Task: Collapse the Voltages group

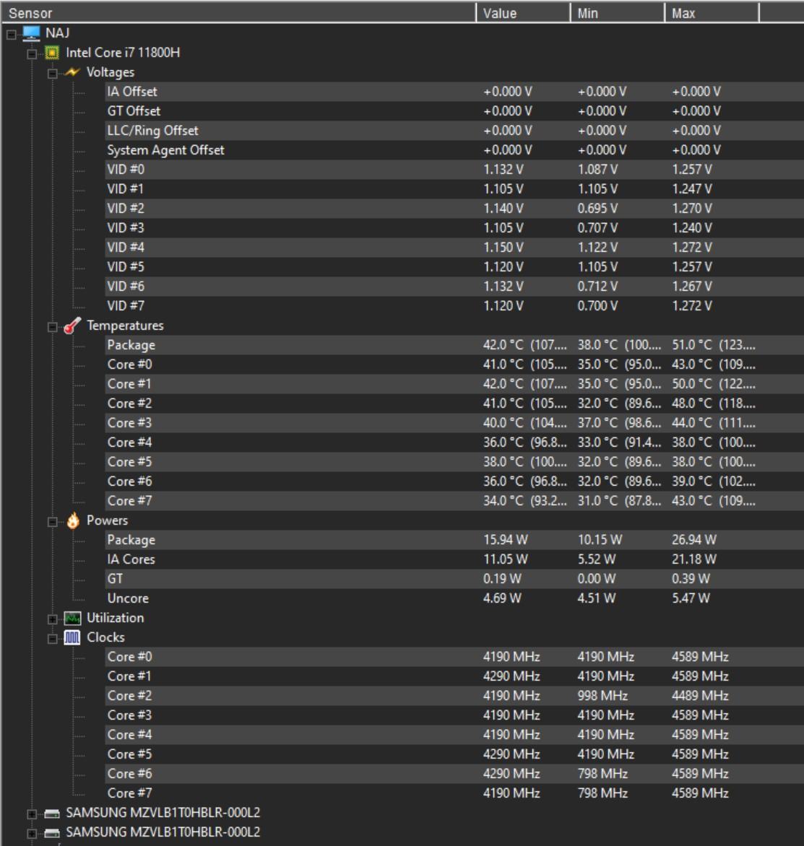Action: [x=53, y=74]
